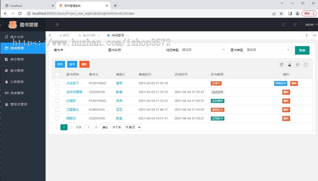Click the 公告管理 bell icon
318x181 pixels.
6,82
